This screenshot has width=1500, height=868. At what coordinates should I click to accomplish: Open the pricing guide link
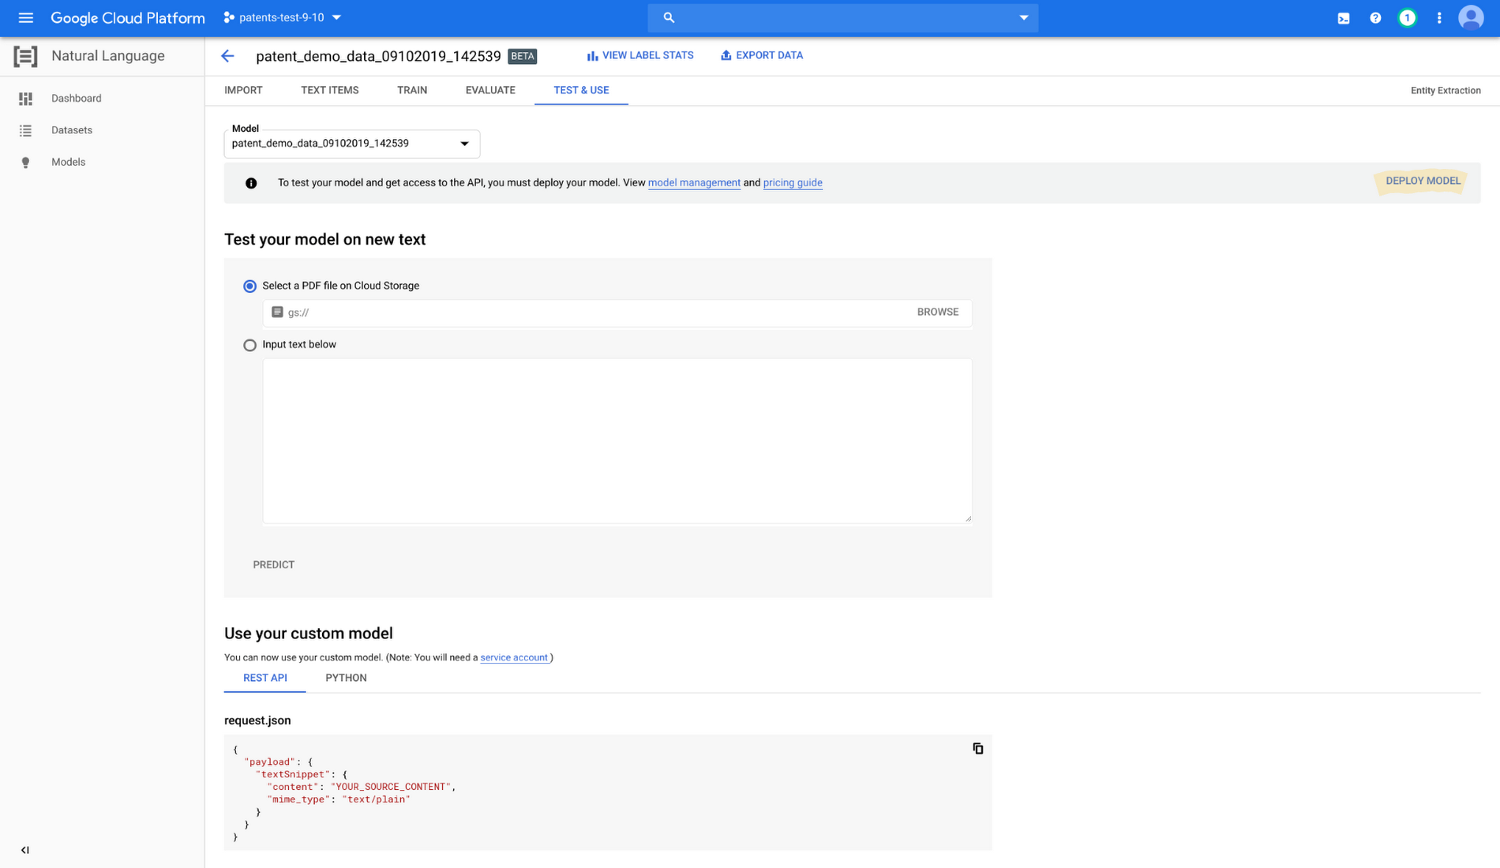pyautogui.click(x=793, y=183)
